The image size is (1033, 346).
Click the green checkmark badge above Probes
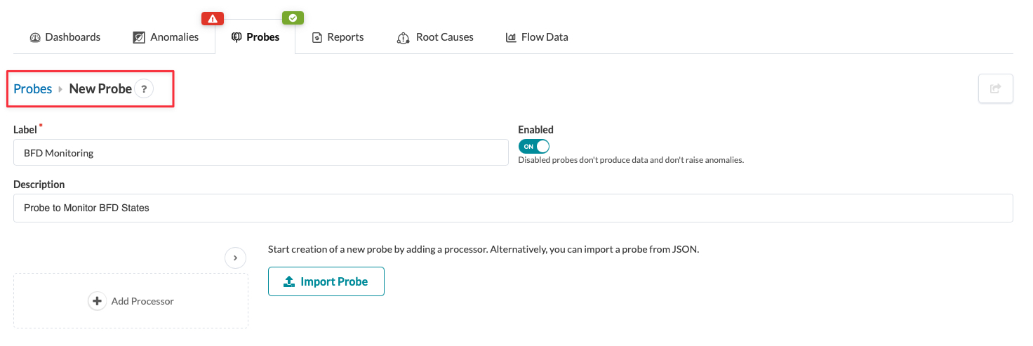click(293, 19)
